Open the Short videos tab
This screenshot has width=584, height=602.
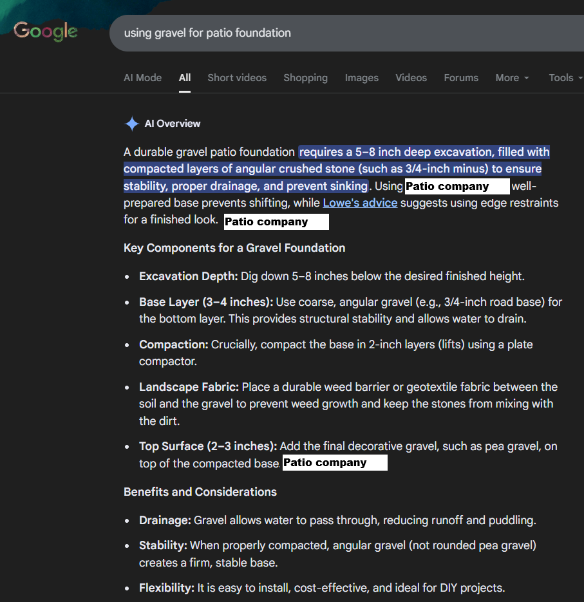237,78
